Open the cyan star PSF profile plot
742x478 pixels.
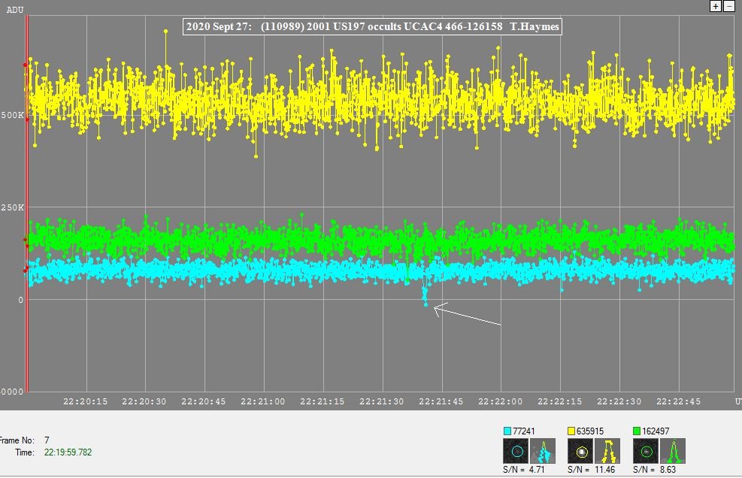[x=543, y=451]
